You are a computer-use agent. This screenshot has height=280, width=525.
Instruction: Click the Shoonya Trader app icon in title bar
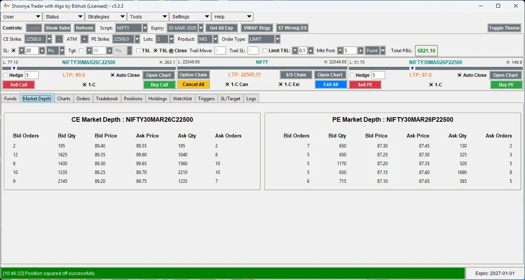(6, 6)
